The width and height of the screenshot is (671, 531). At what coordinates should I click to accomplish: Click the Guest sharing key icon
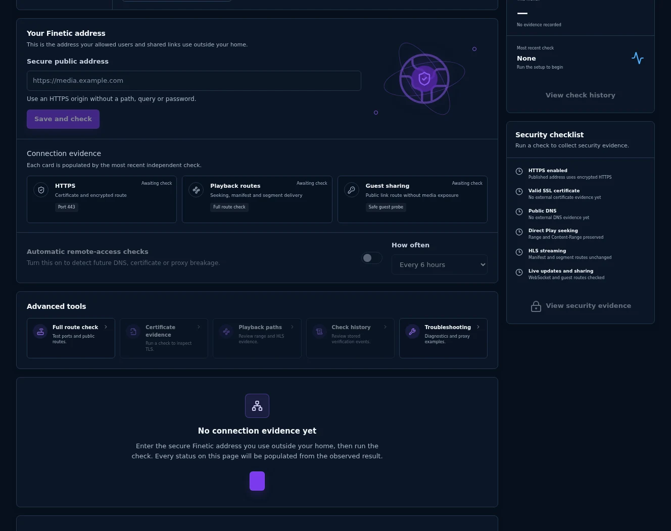[352, 190]
